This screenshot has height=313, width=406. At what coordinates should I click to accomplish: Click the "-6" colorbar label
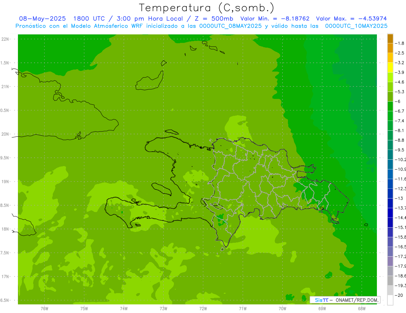coord(399,102)
